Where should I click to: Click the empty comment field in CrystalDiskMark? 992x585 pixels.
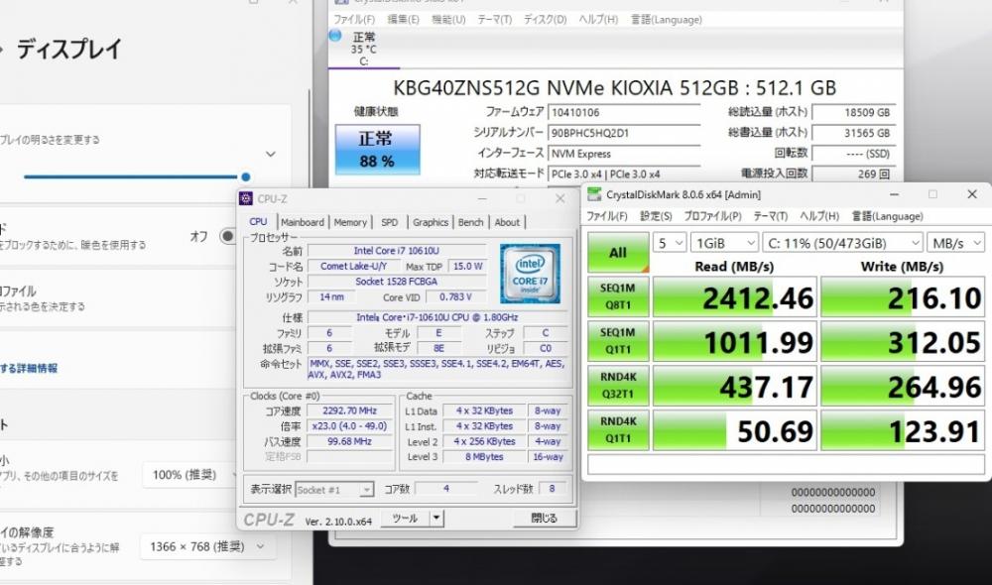point(786,464)
